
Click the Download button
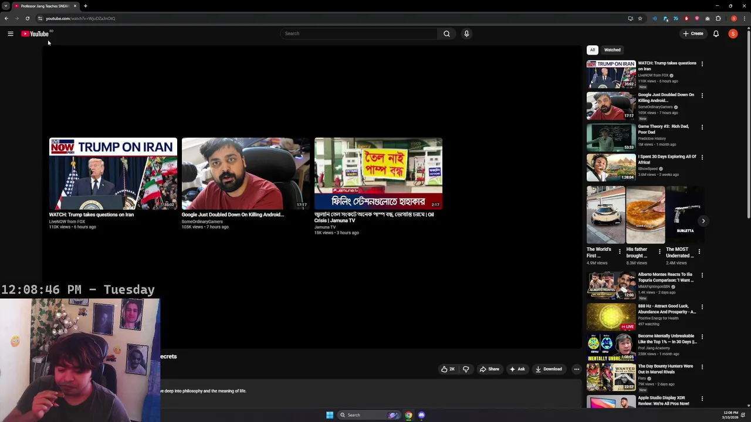click(549, 369)
